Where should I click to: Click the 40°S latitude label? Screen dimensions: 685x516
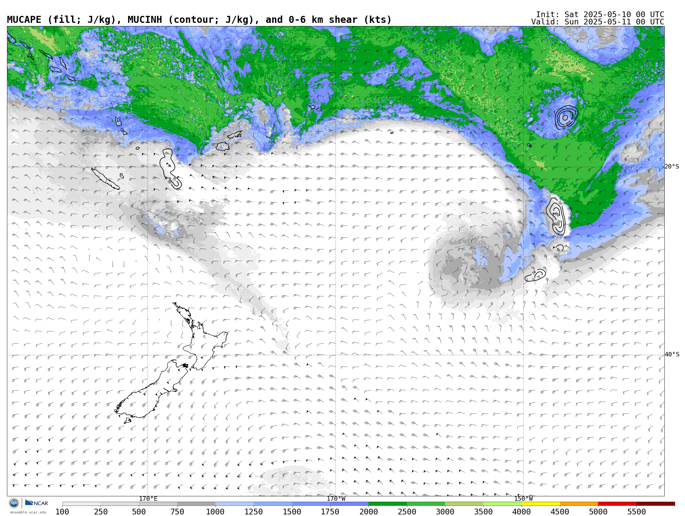(x=672, y=354)
